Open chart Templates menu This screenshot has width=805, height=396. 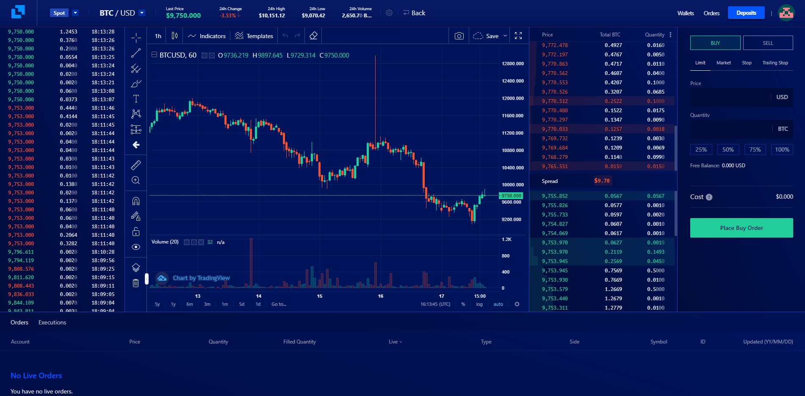[x=254, y=36]
